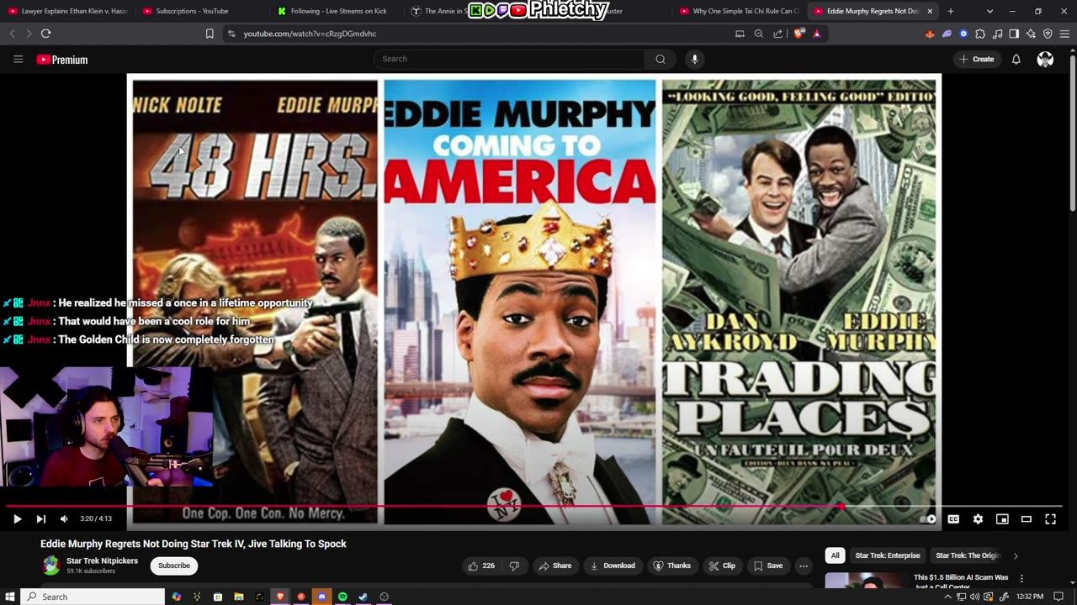
Task: Open more actions three-dot menu
Action: point(804,566)
